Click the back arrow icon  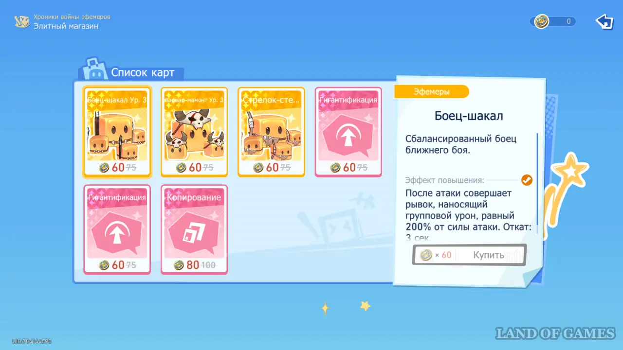[605, 21]
